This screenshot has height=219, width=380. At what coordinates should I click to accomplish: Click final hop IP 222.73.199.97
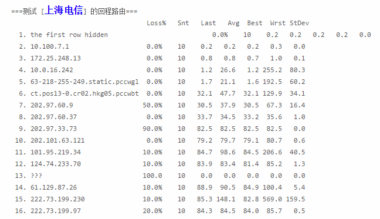(56, 211)
